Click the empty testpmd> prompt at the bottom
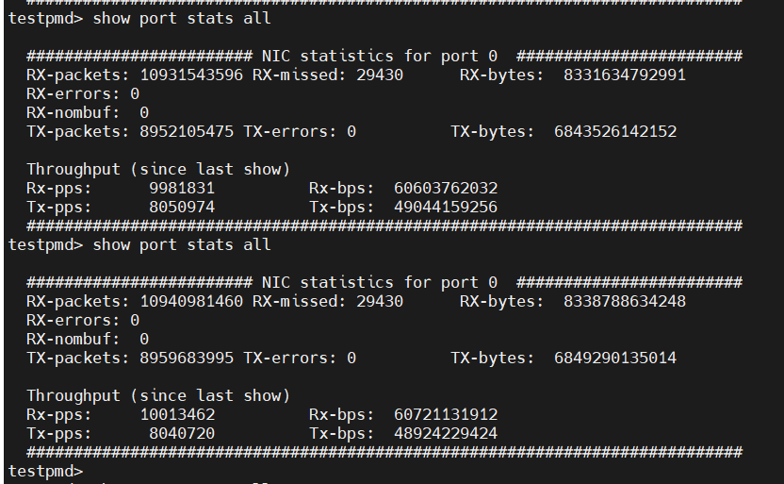 pyautogui.click(x=45, y=470)
